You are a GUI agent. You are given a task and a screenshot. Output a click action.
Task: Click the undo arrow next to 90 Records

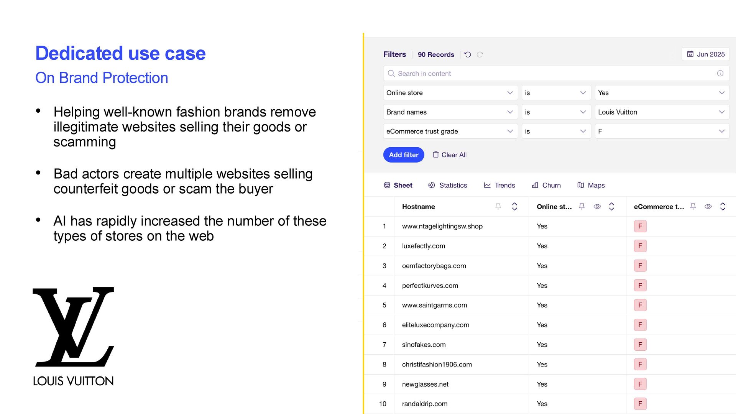point(467,54)
